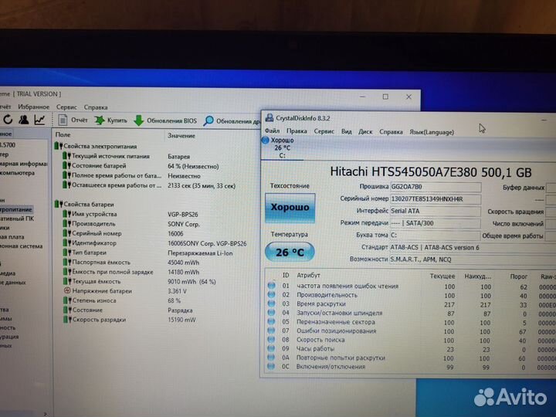Click the Порог column header in SMART table
Viewport: 556px width, 417px height.
[x=518, y=276]
